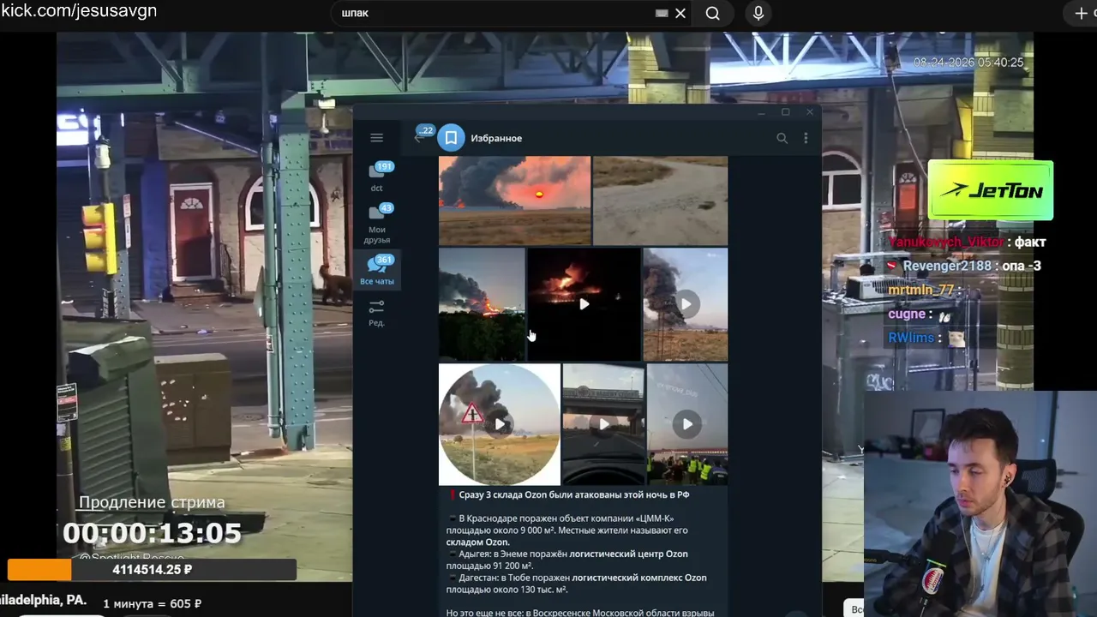Click the headline about 3 складa Ozon
The height and width of the screenshot is (617, 1097).
click(x=574, y=494)
